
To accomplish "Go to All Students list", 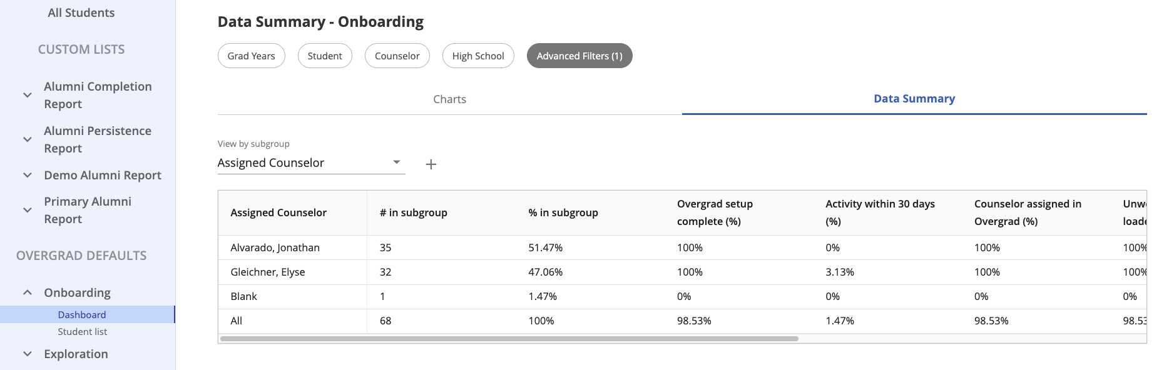I will [x=81, y=12].
